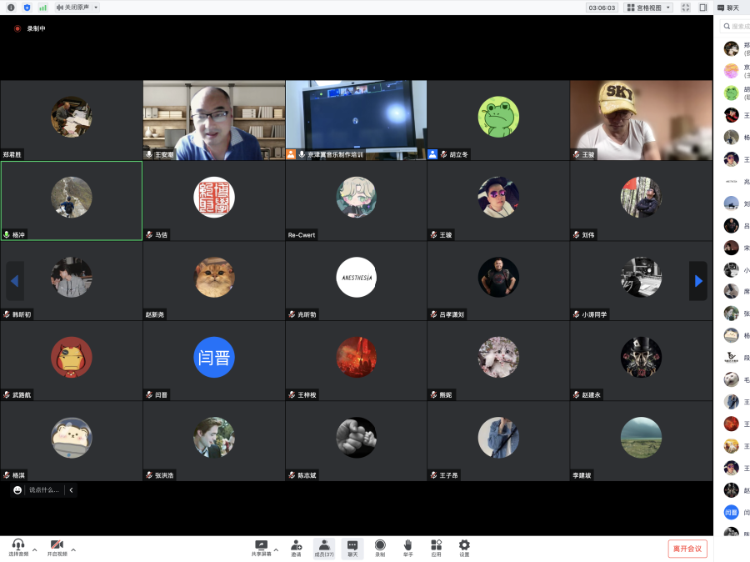Open the dropdown arrow beside 关闭原声

click(x=96, y=8)
